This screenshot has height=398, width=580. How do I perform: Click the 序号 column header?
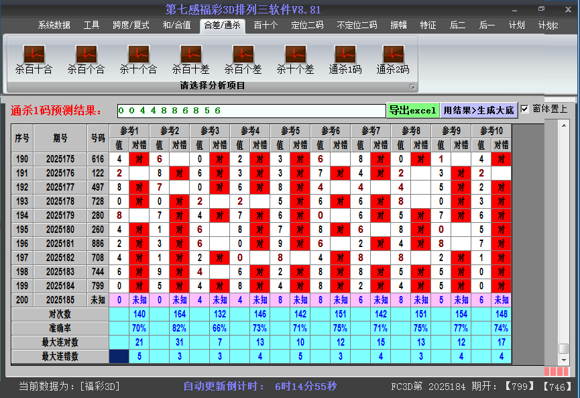click(22, 138)
